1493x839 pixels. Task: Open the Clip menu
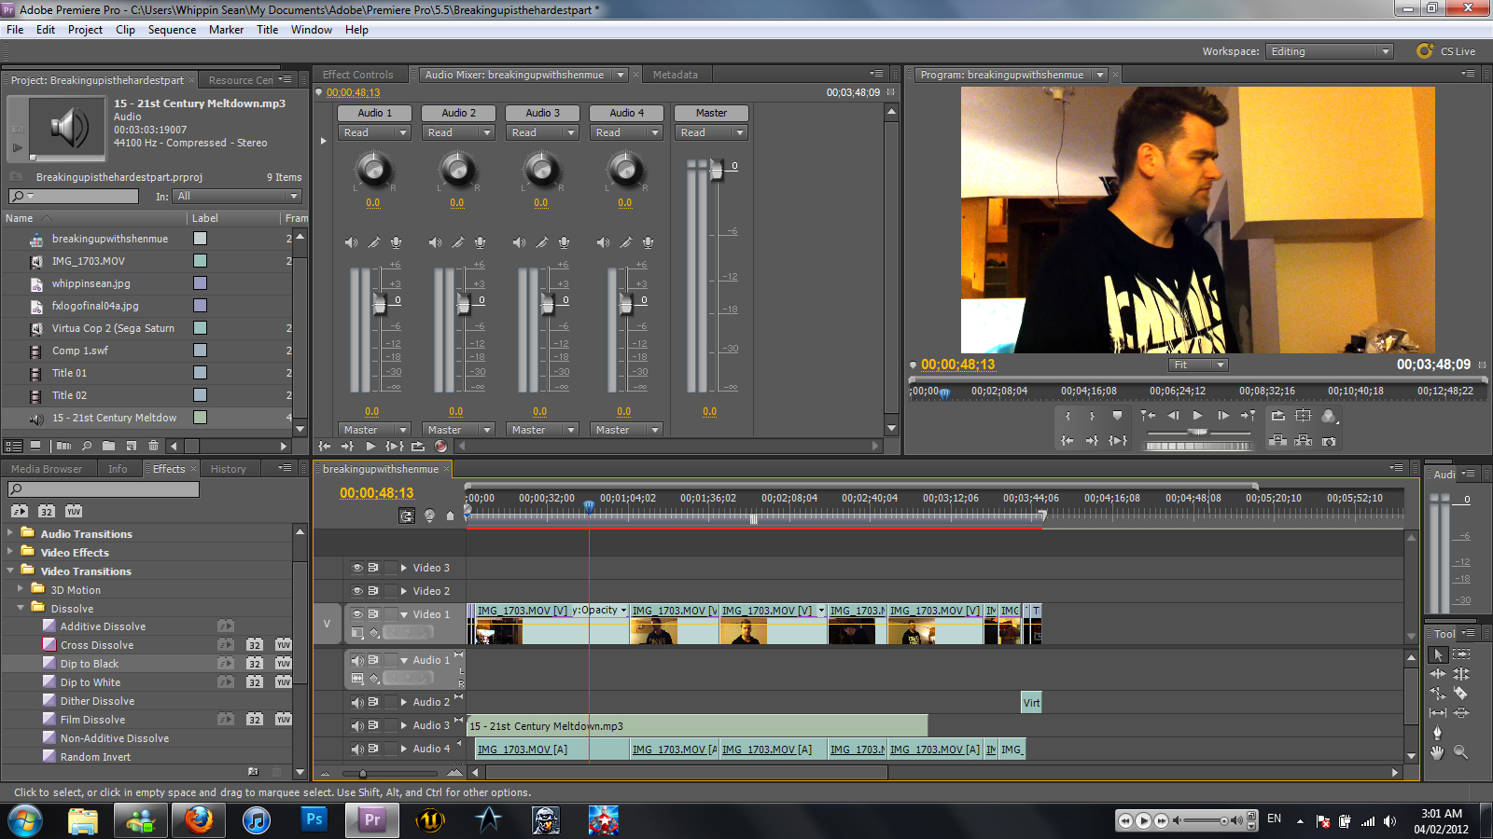pos(125,30)
